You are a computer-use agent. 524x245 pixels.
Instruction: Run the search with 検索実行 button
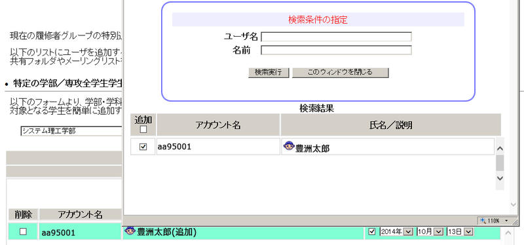tap(269, 73)
